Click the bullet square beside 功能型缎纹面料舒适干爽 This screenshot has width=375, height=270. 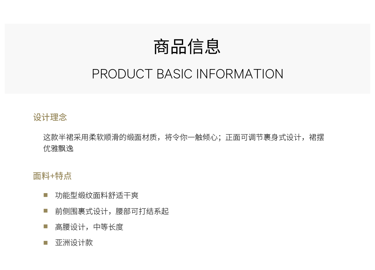[46, 195]
